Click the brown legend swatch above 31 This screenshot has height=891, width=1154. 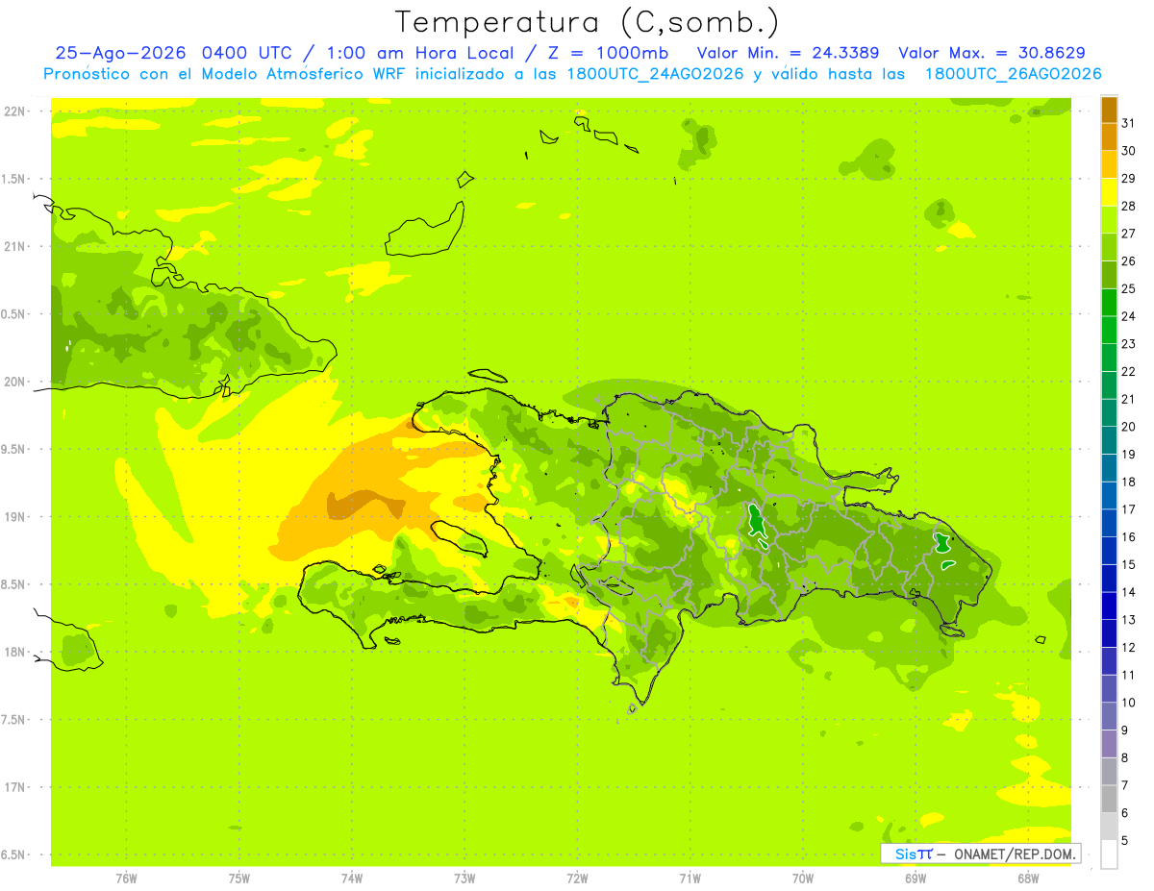[1109, 109]
